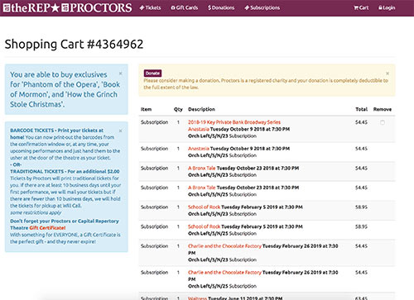This screenshot has height=300, width=414.
Task: Select the Item column header
Action: tap(146, 109)
